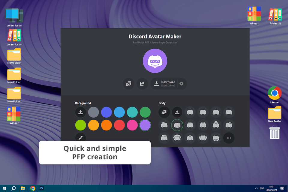Viewport: 288px width, 192px height.
Task: Select the pink background color
Action: coord(132,125)
